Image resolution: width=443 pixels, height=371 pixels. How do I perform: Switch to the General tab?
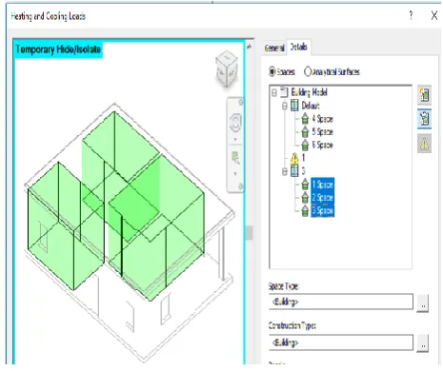[x=274, y=48]
